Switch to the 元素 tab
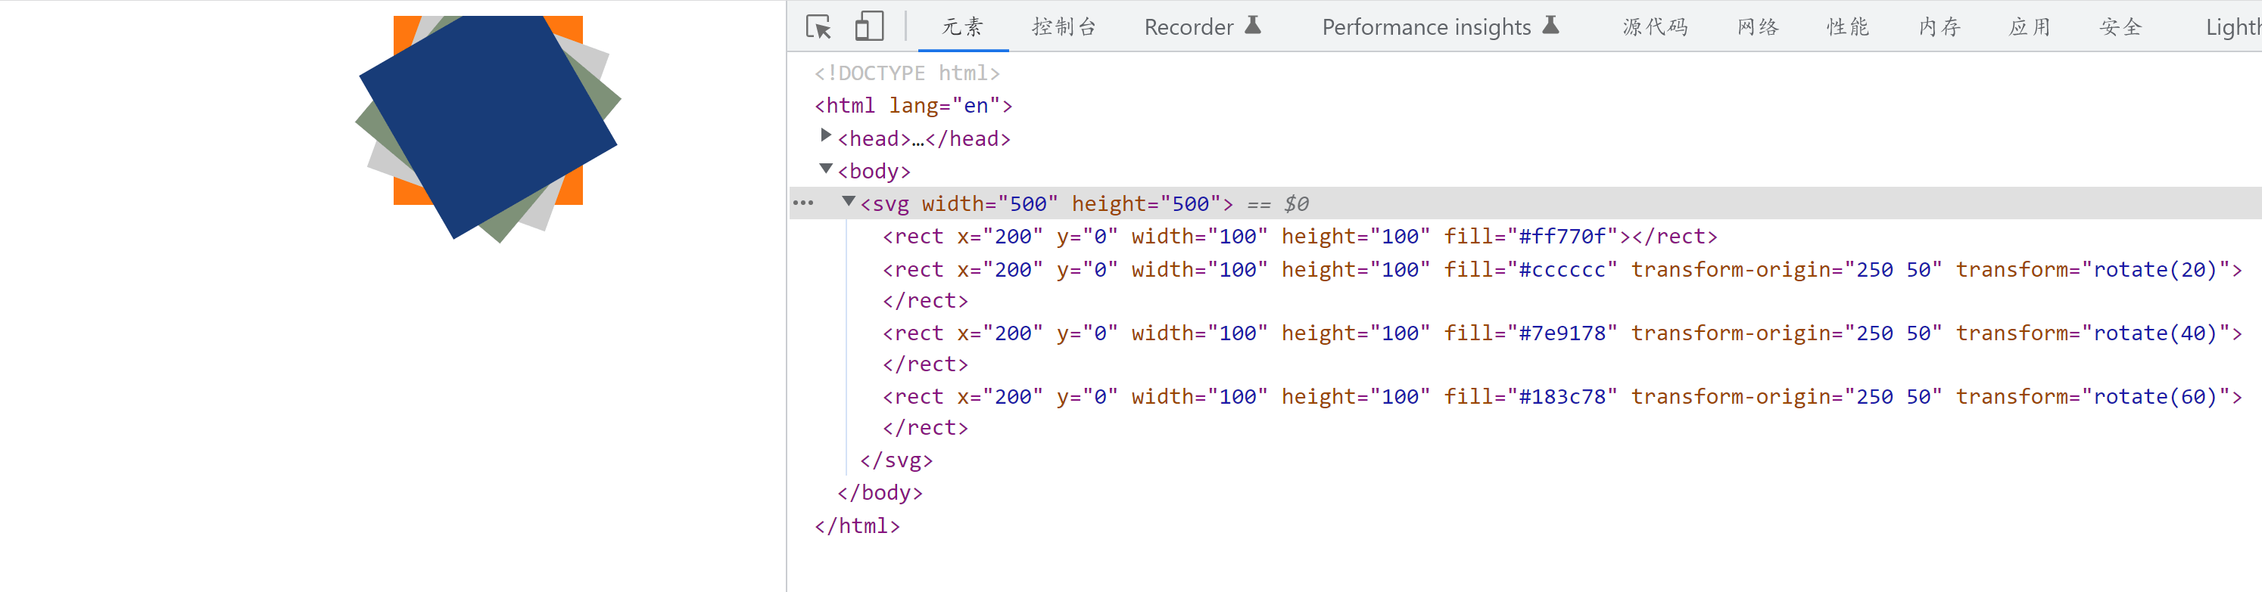This screenshot has width=2262, height=592. [962, 27]
